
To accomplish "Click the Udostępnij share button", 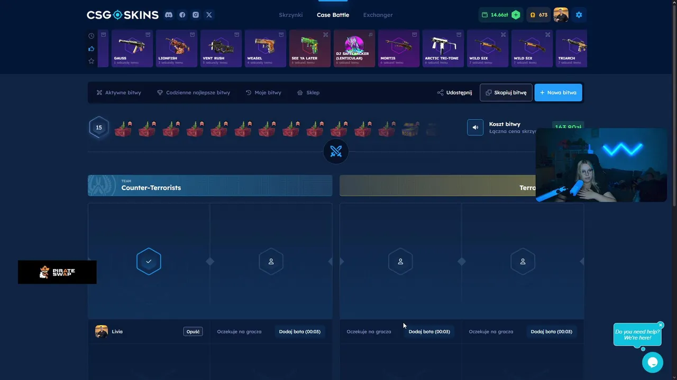I will click(x=454, y=92).
